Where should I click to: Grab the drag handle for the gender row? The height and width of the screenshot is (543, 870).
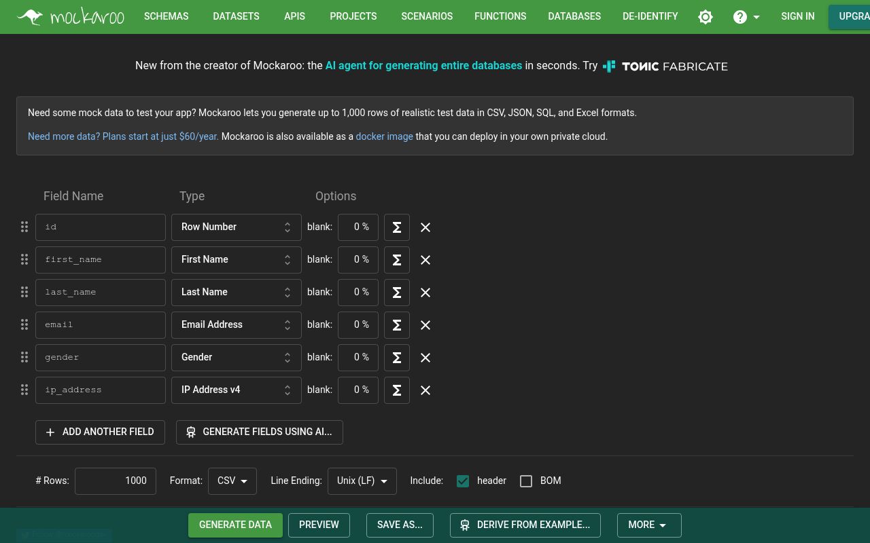point(24,357)
